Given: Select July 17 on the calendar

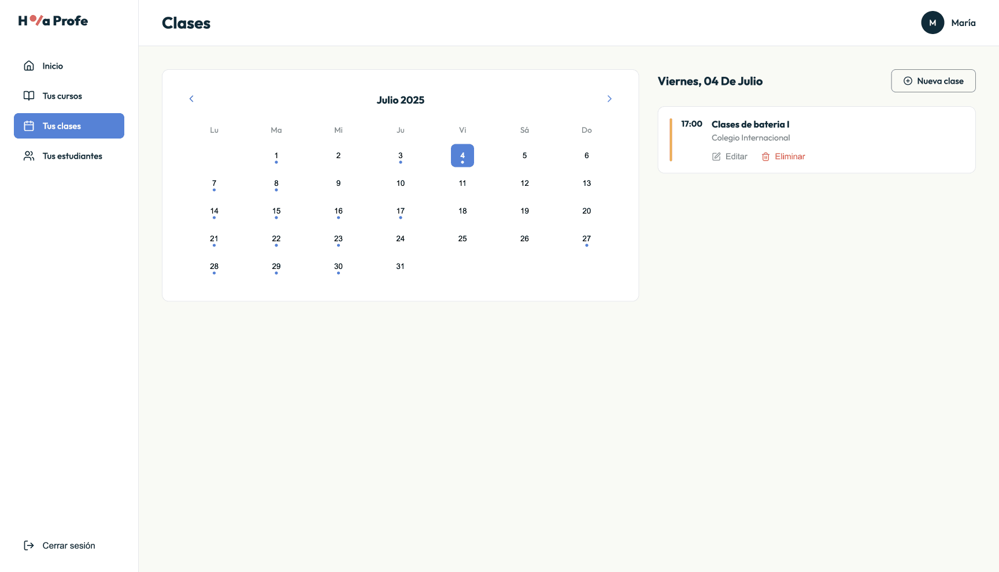Looking at the screenshot, I should (x=400, y=211).
